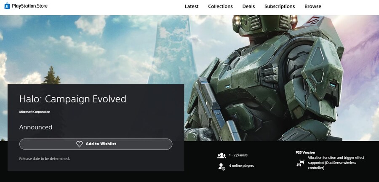
Task: Click the PlayStation Store text link
Action: [x=29, y=6]
